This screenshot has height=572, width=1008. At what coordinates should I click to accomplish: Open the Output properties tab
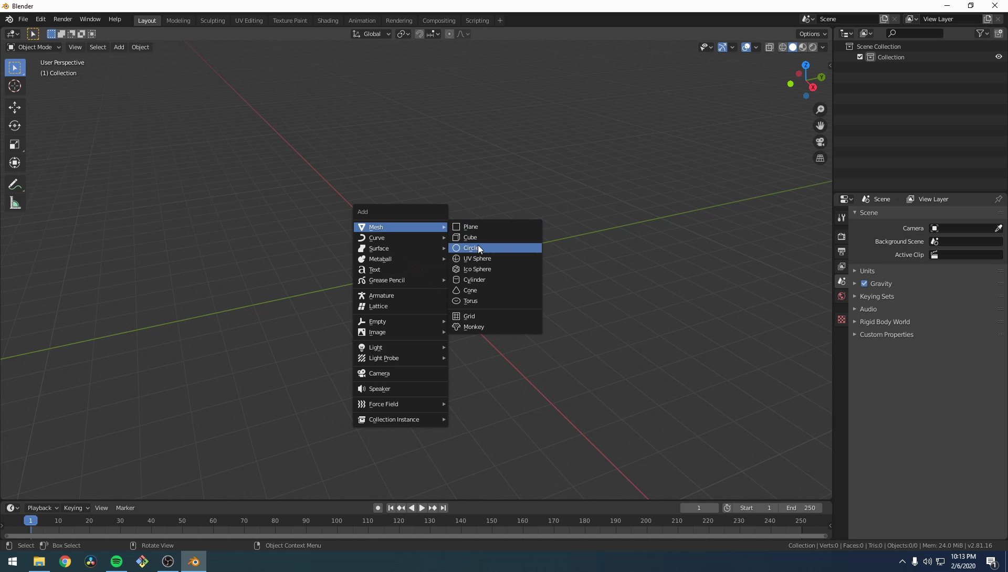coord(842,251)
